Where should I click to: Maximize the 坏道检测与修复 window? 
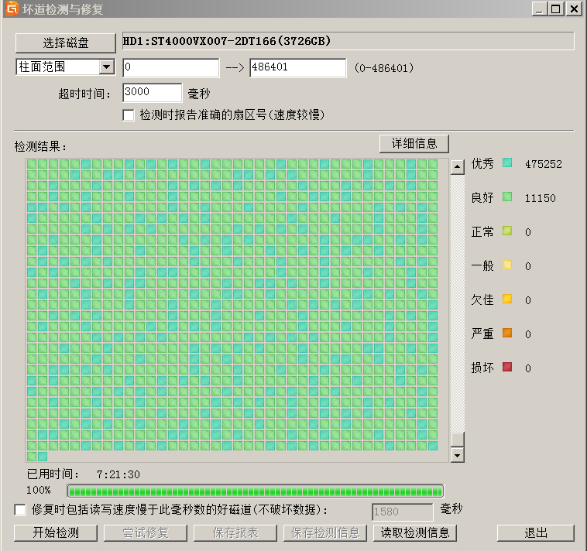pyautogui.click(x=556, y=9)
